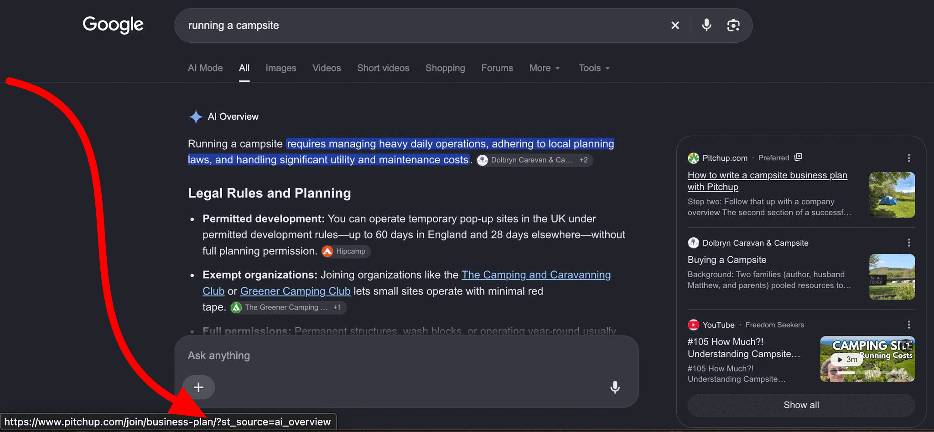This screenshot has width=934, height=432.
Task: Click the AI Overview sparkle icon
Action: click(x=196, y=117)
